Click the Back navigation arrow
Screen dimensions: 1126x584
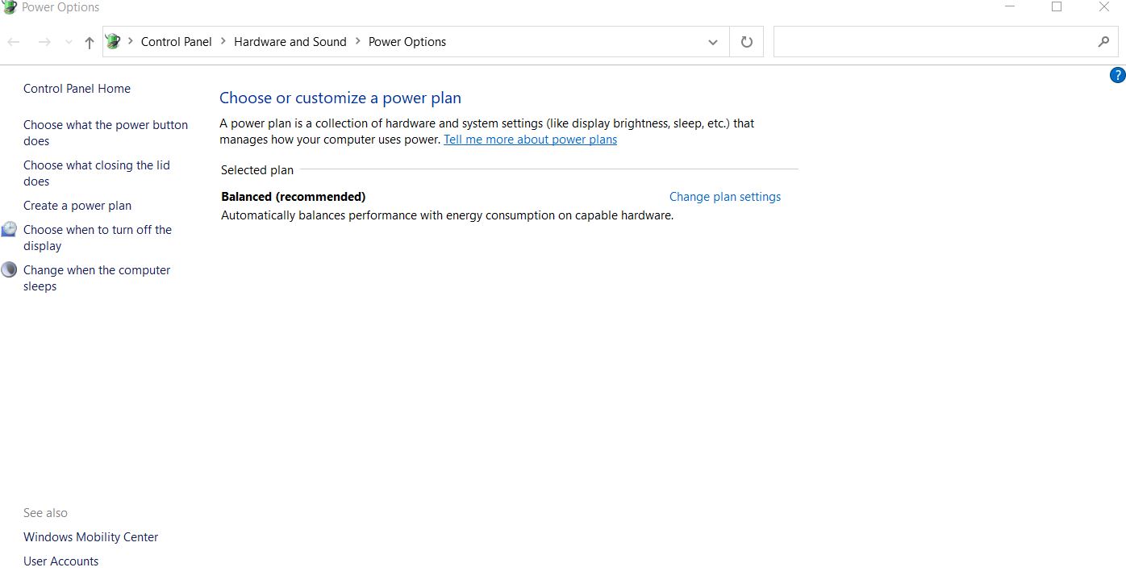coord(14,42)
